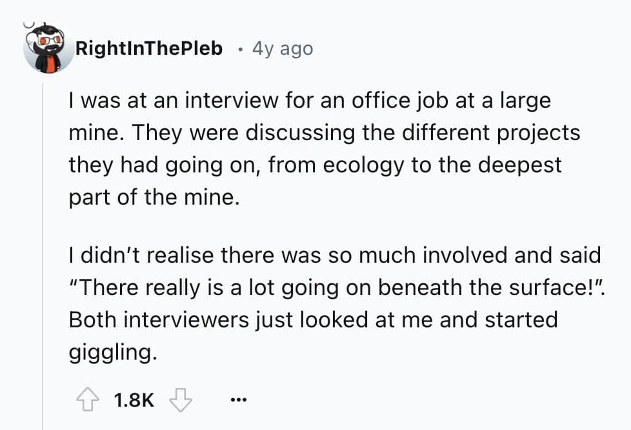The image size is (631, 430).
Task: Click the line starting "I didn't realise"
Action: pyautogui.click(x=334, y=255)
